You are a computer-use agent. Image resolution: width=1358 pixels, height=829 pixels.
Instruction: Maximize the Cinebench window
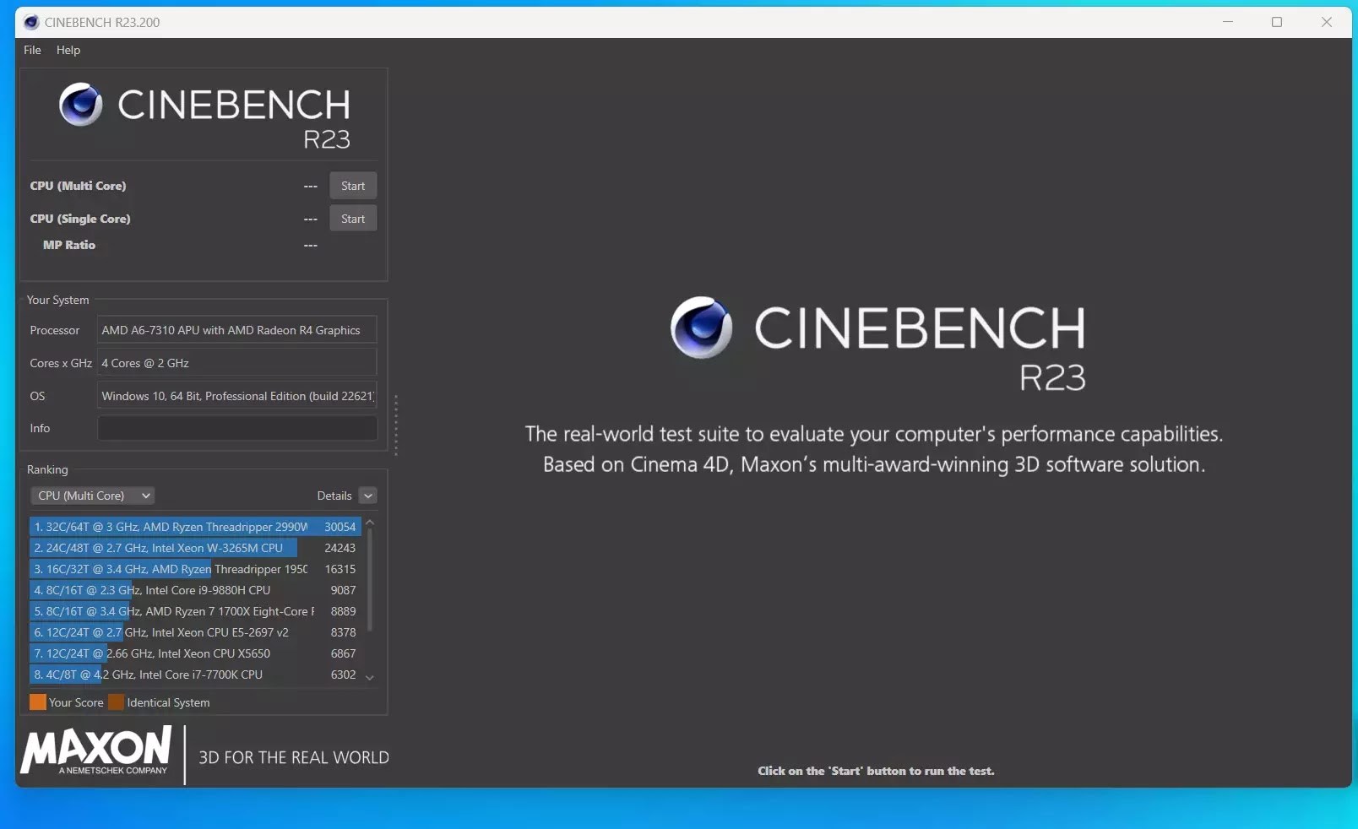click(1277, 22)
